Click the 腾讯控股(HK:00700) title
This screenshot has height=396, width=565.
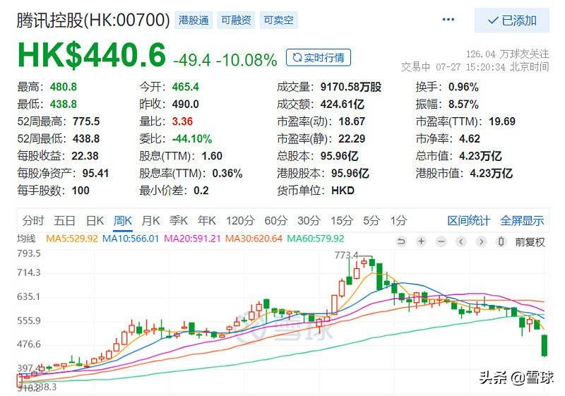93,20
